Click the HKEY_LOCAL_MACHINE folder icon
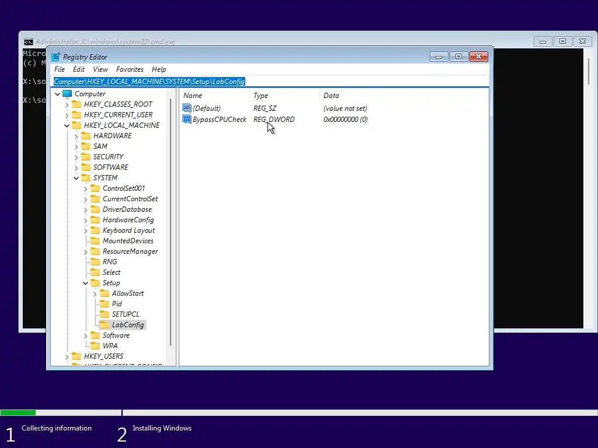Screen dimensions: 598x448 tap(77, 125)
